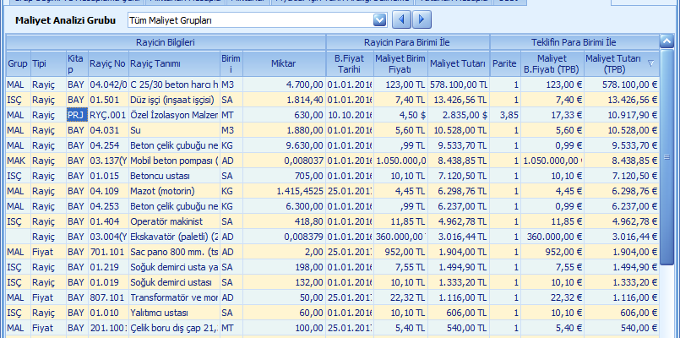
Task: Select the Rayicin Bilgileri band header
Action: pyautogui.click(x=166, y=41)
